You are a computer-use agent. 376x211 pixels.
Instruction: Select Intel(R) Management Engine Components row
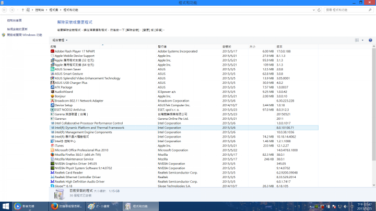184,132
